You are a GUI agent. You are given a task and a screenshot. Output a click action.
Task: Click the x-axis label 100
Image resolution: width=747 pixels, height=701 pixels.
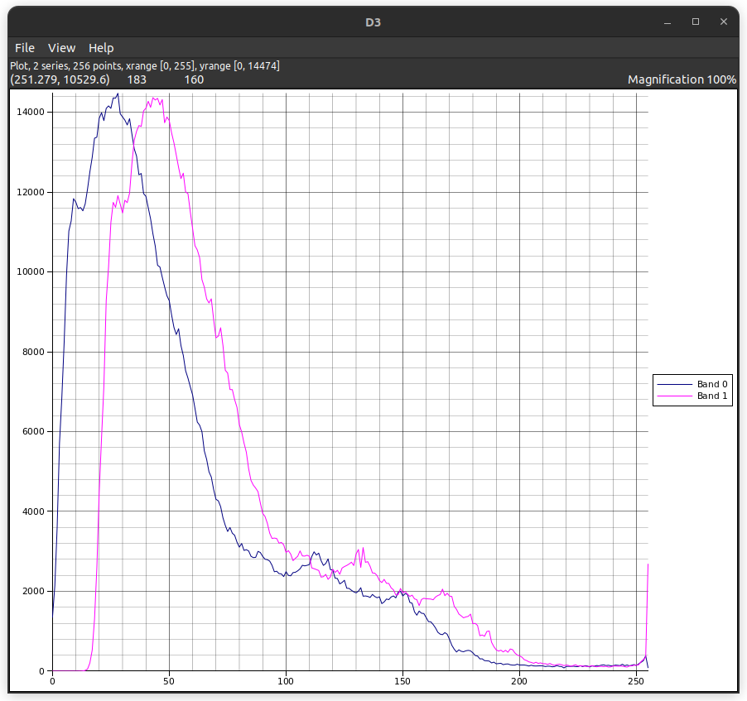coord(286,681)
